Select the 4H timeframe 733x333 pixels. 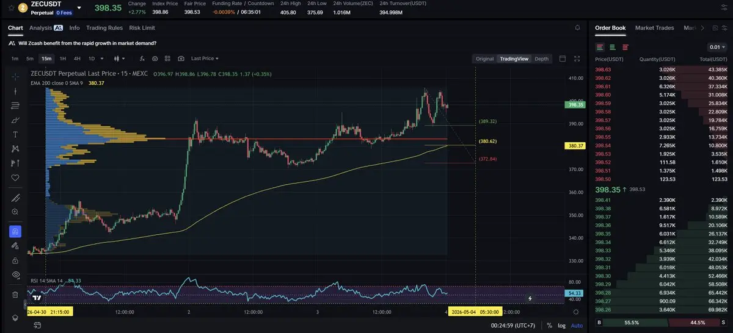(77, 59)
